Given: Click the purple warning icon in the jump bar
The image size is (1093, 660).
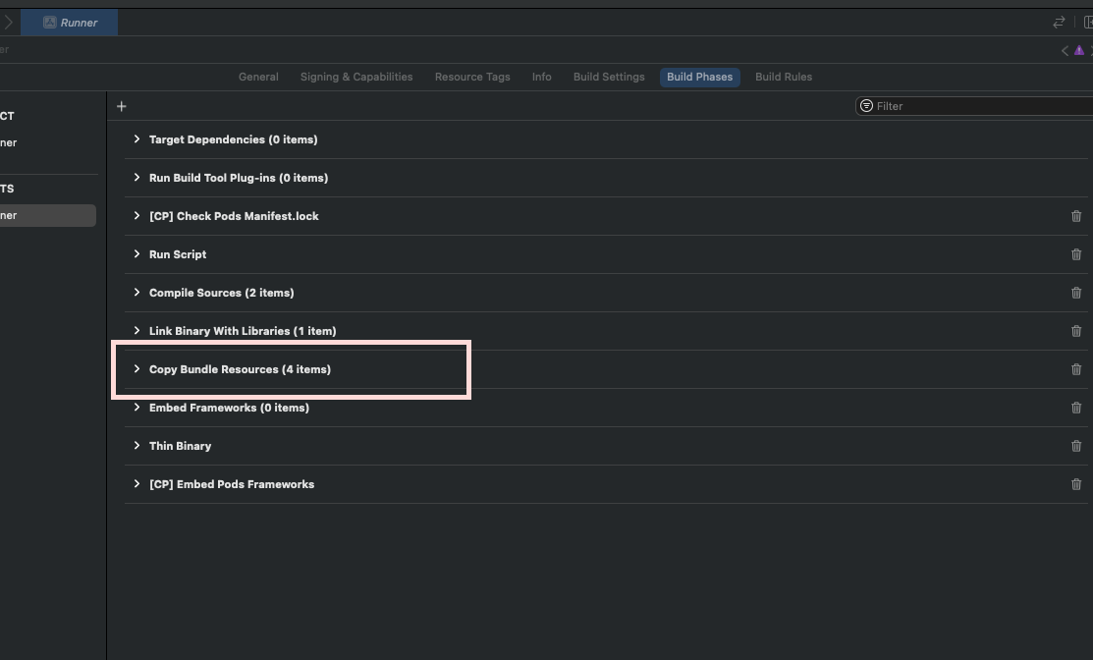Looking at the screenshot, I should click(1078, 49).
